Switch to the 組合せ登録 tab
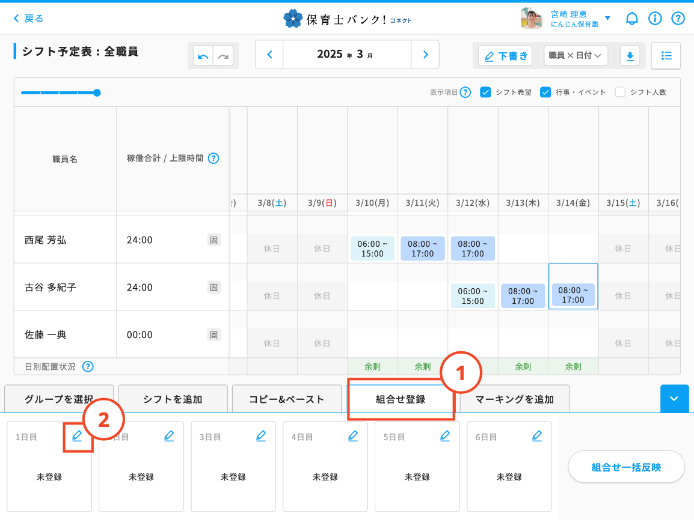The image size is (694, 520). (401, 399)
